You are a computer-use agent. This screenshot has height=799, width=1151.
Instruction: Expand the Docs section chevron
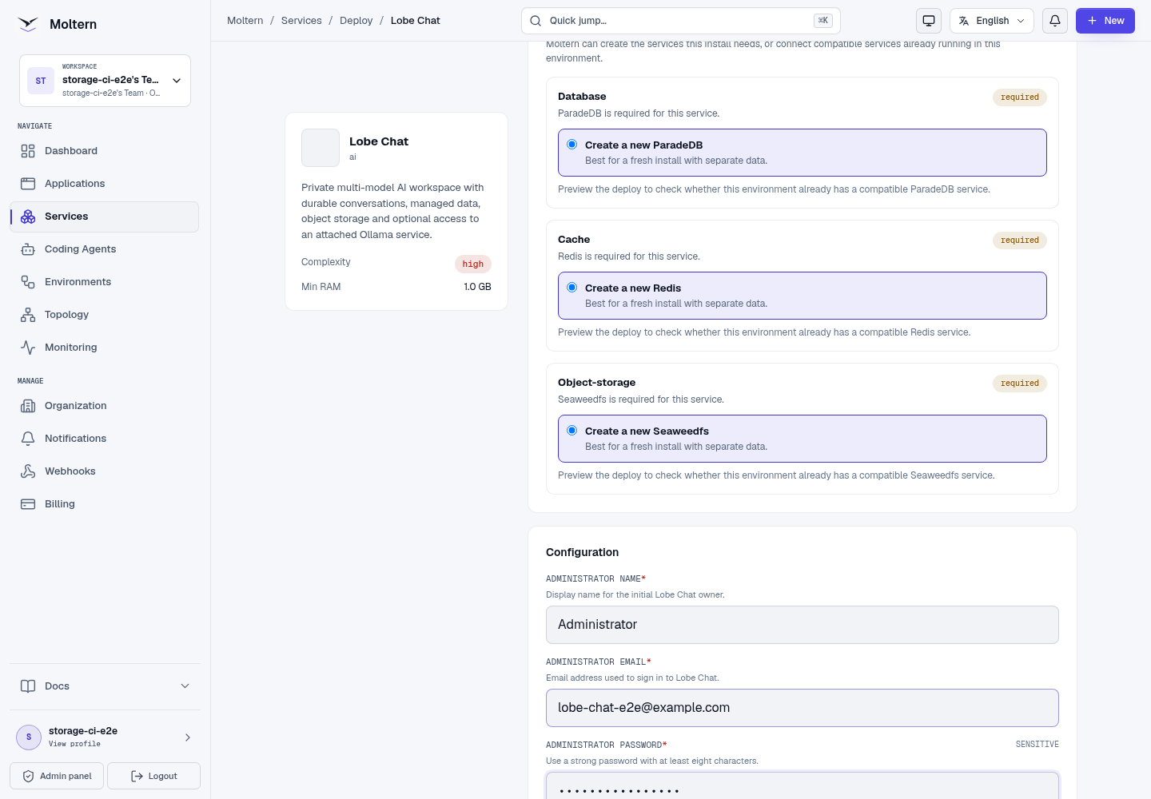pyautogui.click(x=185, y=686)
